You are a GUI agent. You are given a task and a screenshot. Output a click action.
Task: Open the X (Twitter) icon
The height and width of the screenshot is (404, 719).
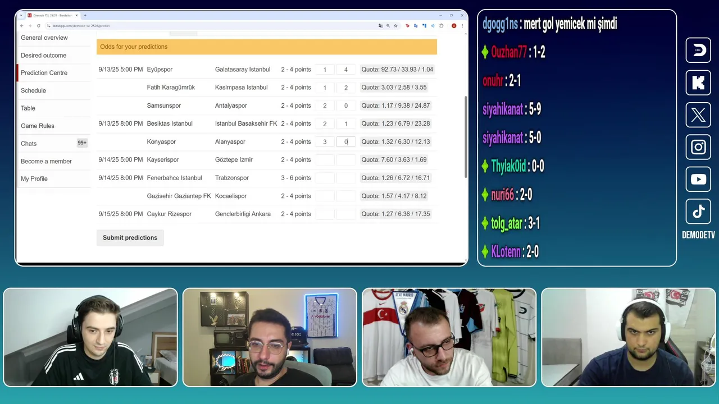(698, 115)
